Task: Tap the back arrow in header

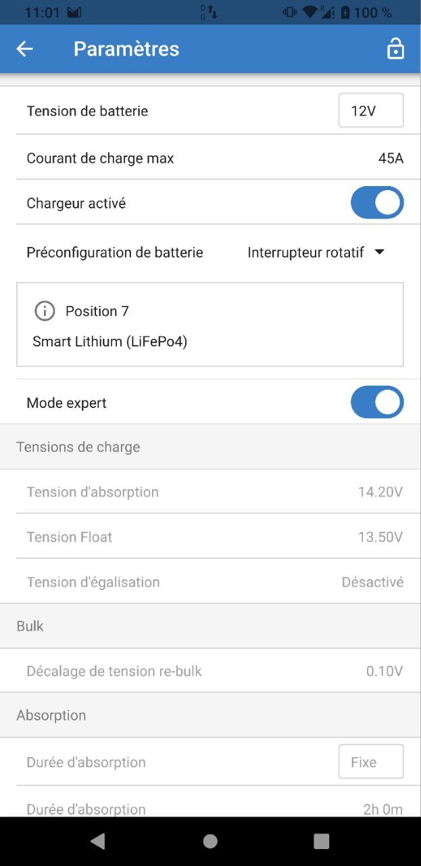Action: (x=25, y=49)
